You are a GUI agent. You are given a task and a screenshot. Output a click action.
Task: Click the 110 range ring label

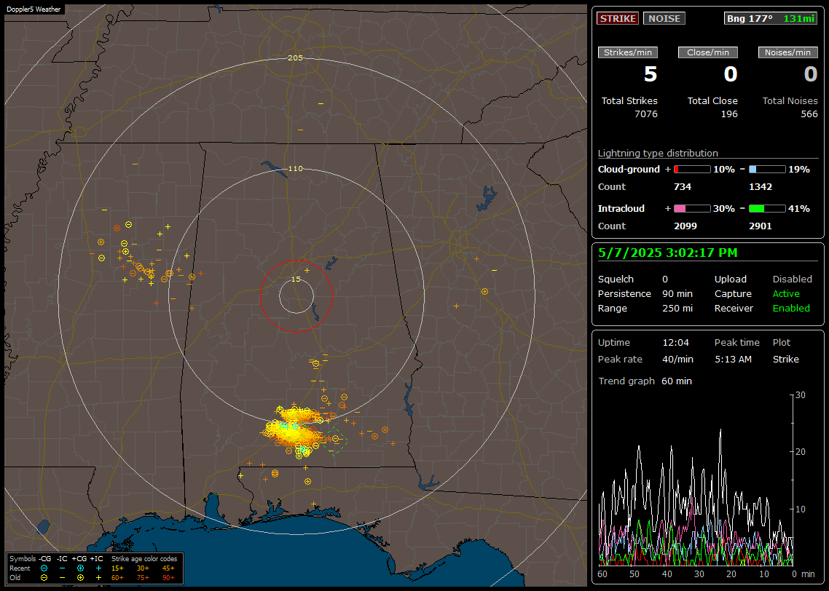pos(295,169)
